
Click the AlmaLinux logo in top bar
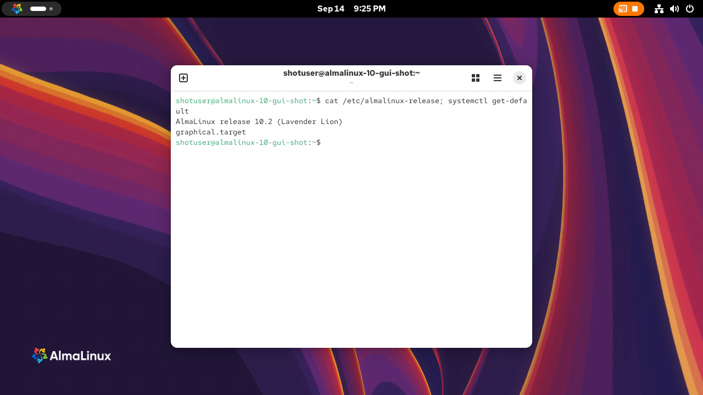point(17,9)
